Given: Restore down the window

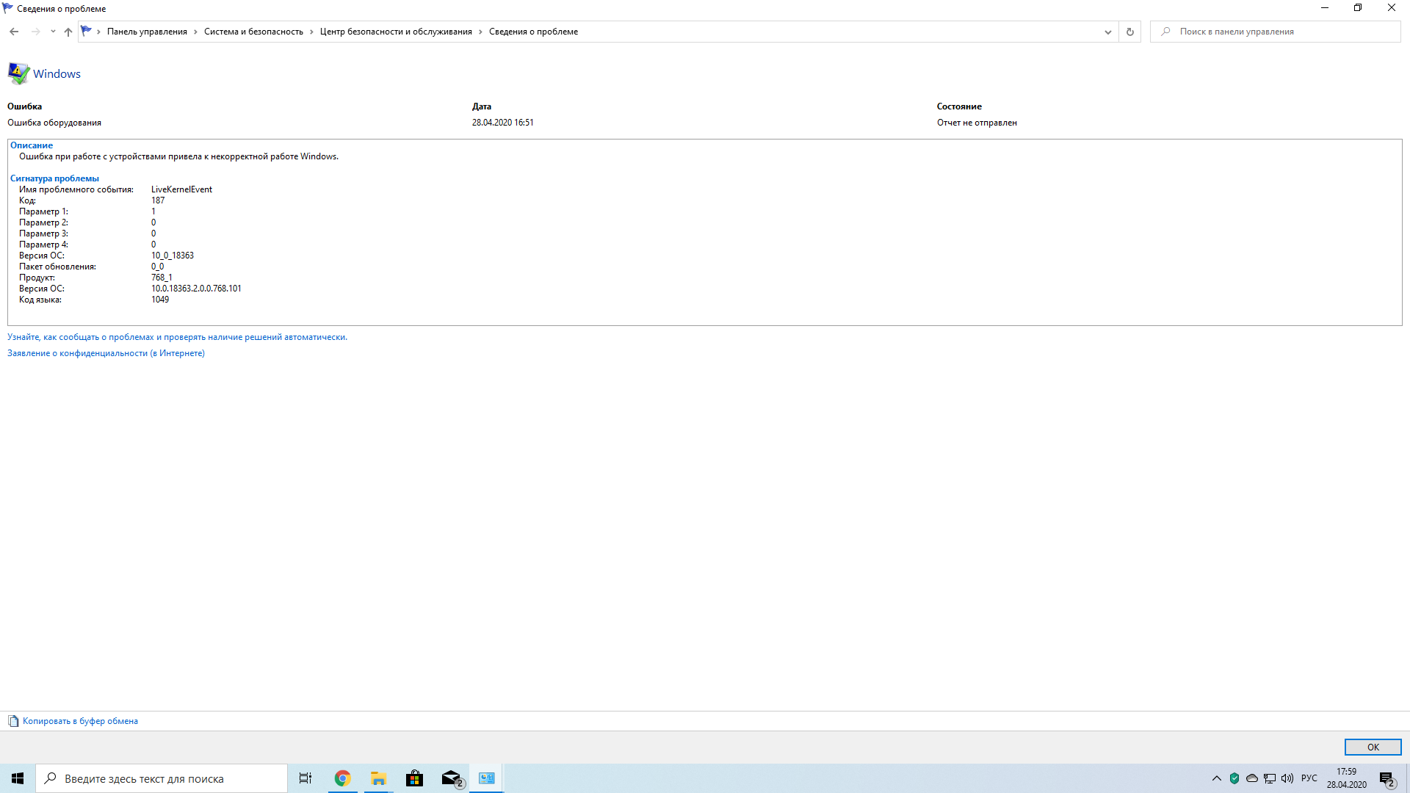Looking at the screenshot, I should tap(1358, 8).
